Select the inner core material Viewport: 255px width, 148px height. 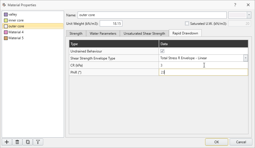(33, 20)
